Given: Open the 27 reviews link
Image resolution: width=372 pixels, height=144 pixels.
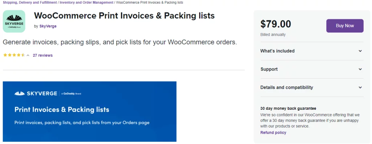Looking at the screenshot, I should [x=43, y=55].
